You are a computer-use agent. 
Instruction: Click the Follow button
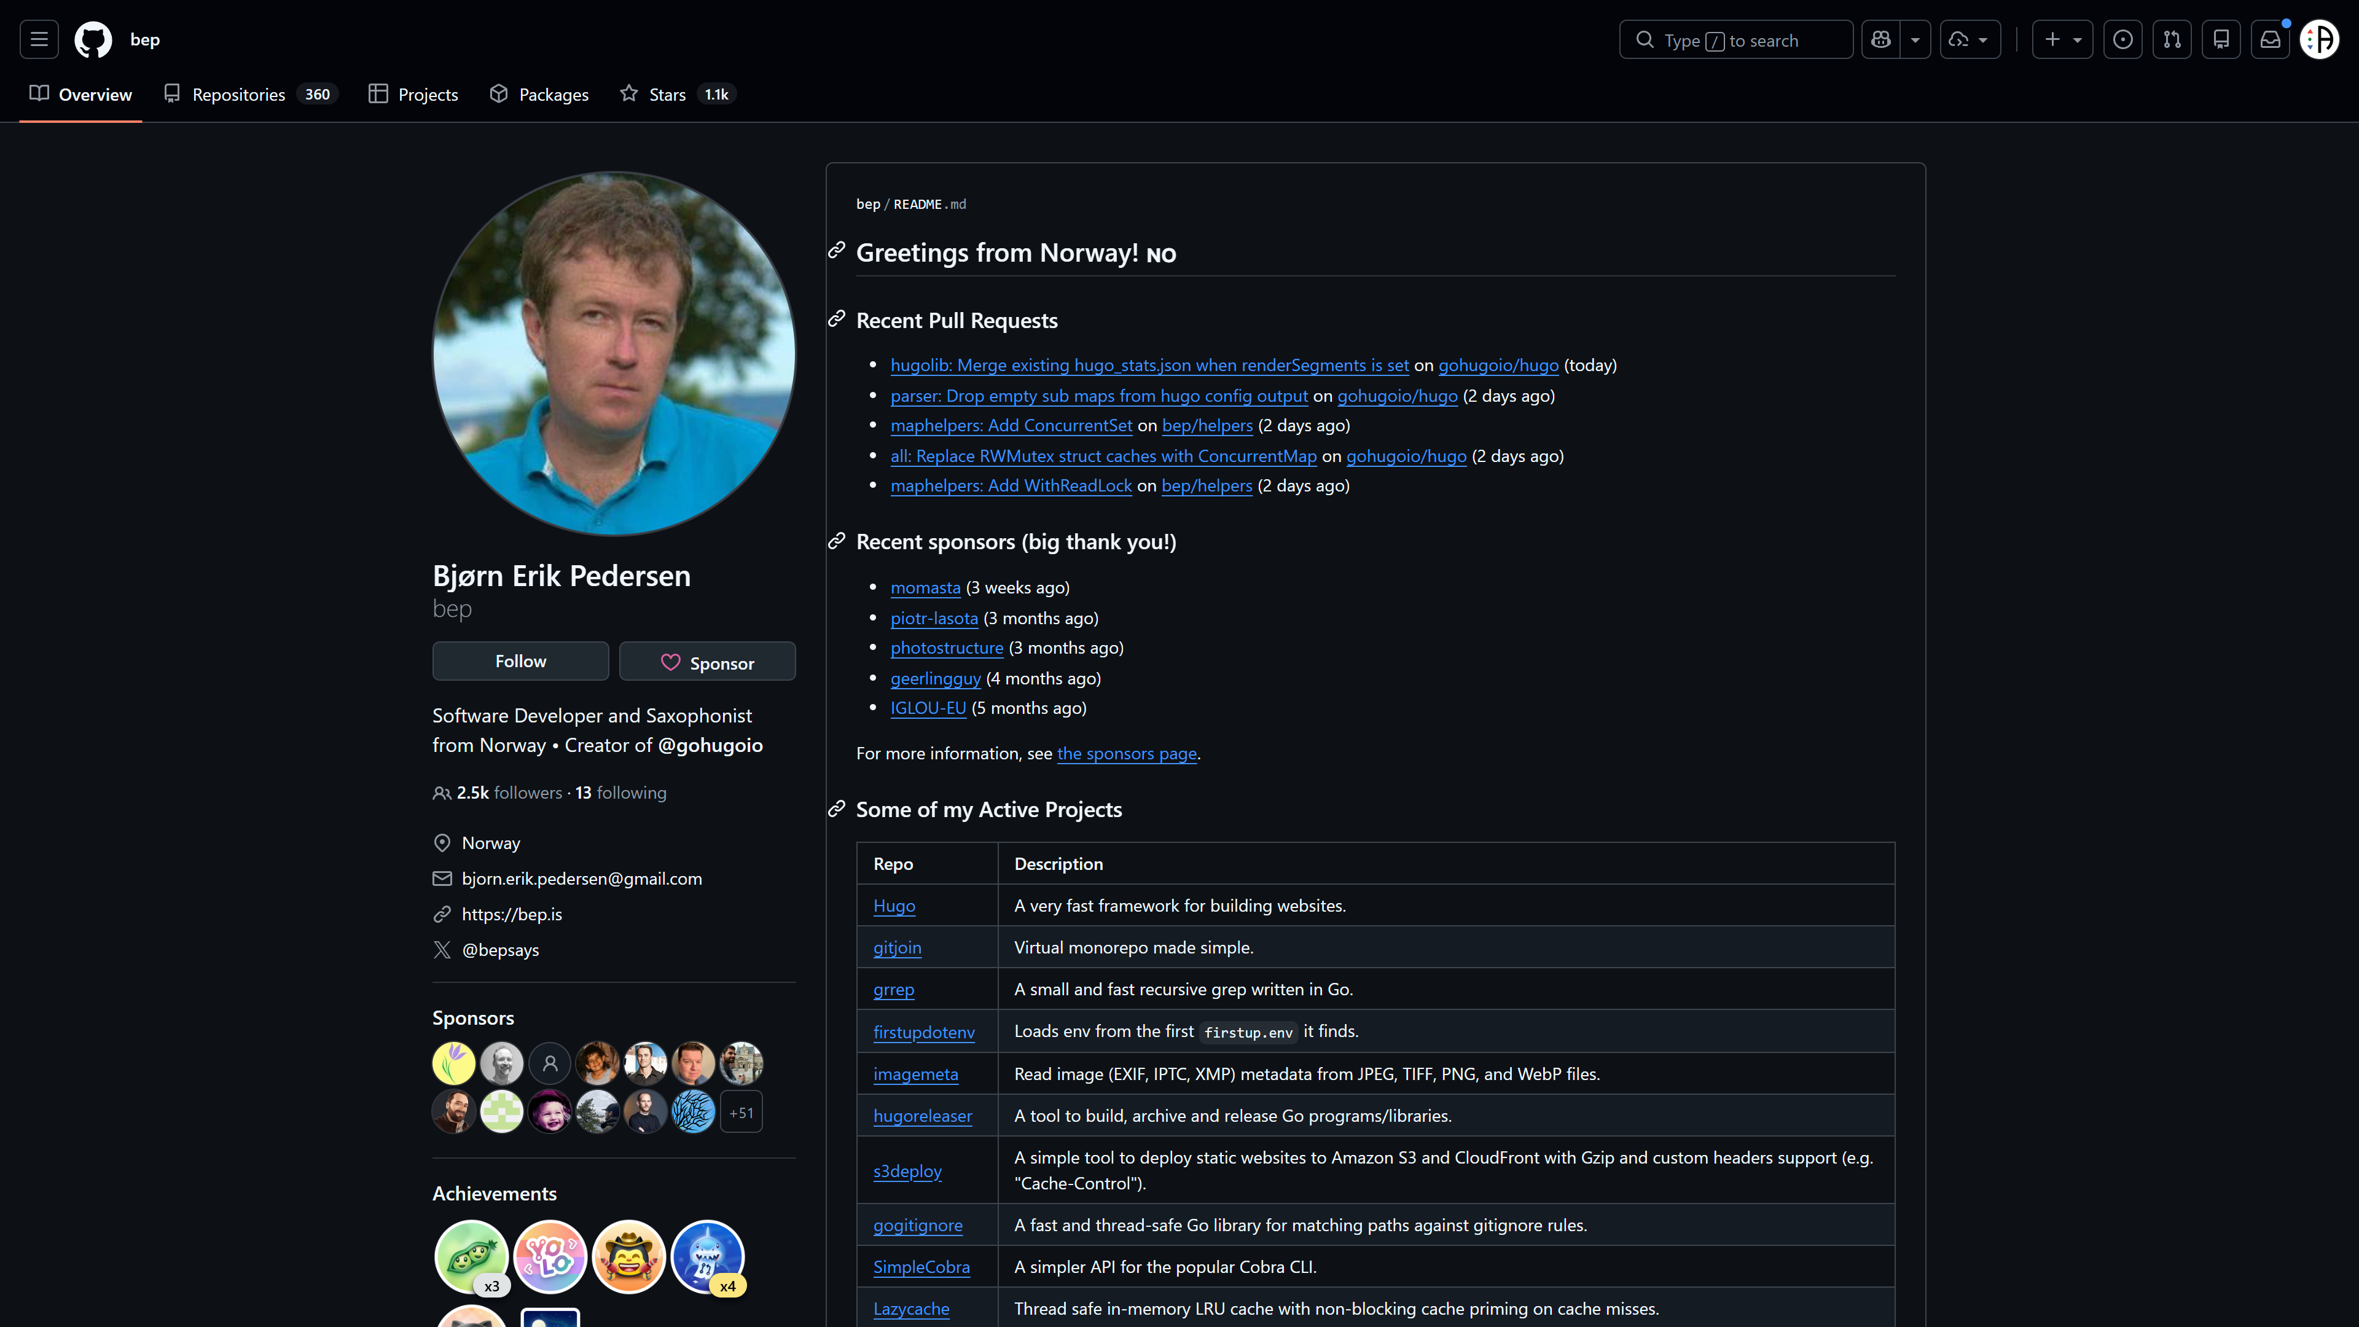520,661
